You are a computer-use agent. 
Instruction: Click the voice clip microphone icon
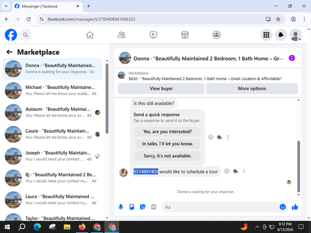121,207
